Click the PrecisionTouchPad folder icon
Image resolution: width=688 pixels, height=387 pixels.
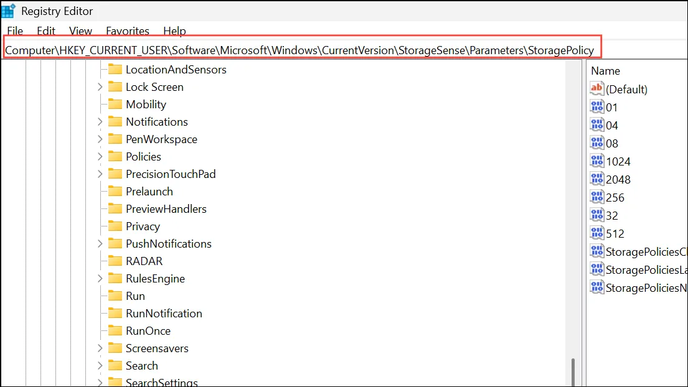tap(115, 174)
